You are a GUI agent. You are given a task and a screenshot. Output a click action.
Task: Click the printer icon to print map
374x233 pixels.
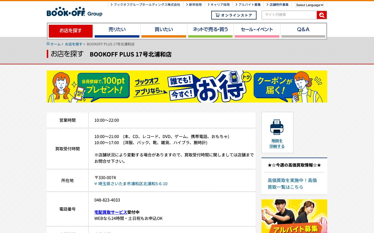(277, 127)
